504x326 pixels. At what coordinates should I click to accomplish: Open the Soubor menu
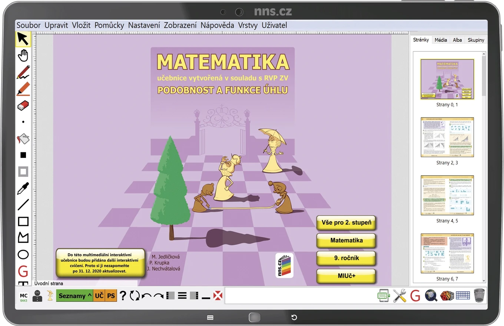[29, 25]
